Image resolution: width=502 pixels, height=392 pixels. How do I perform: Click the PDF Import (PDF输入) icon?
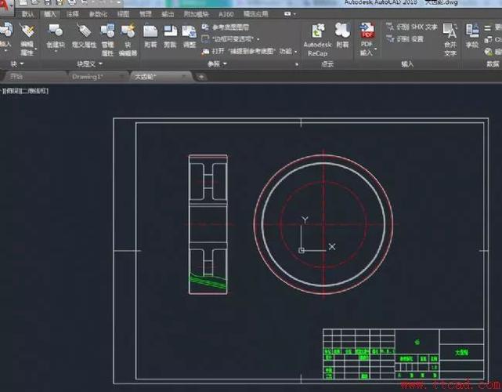tap(367, 31)
